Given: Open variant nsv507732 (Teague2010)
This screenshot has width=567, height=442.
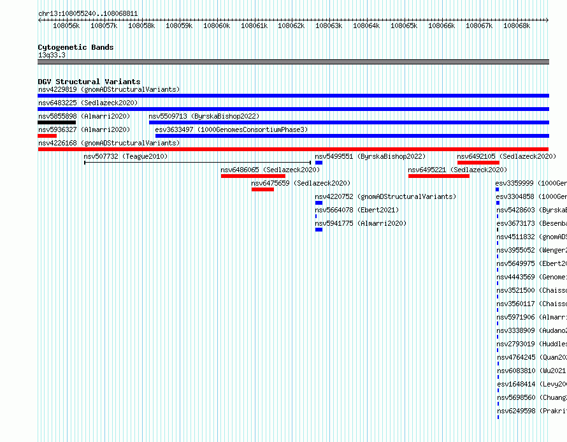Looking at the screenshot, I should pyautogui.click(x=126, y=156).
